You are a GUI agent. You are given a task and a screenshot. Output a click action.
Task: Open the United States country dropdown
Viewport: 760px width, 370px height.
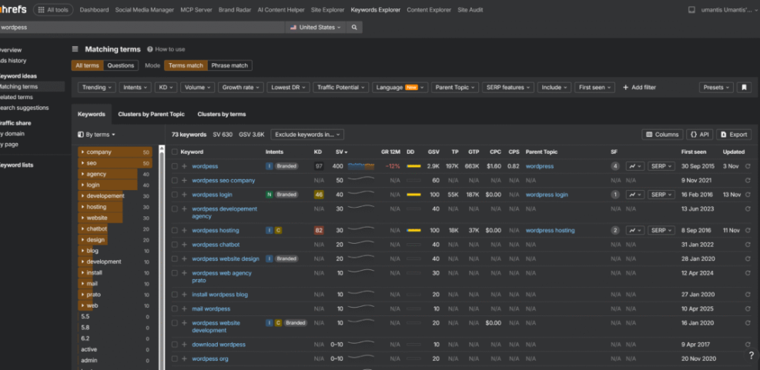(x=316, y=28)
